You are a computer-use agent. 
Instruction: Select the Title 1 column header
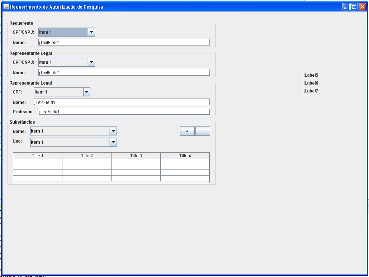pyautogui.click(x=38, y=156)
